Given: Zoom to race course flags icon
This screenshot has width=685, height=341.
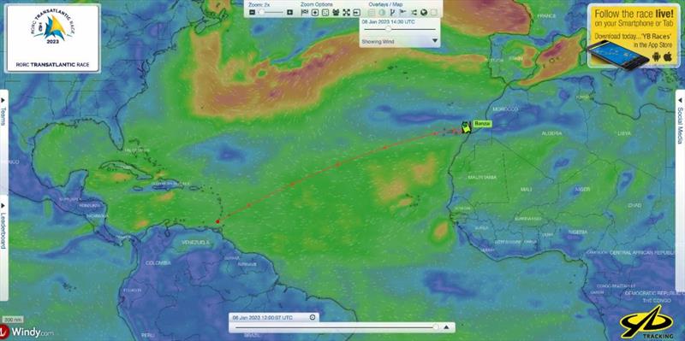Looking at the screenshot, I should [305, 13].
